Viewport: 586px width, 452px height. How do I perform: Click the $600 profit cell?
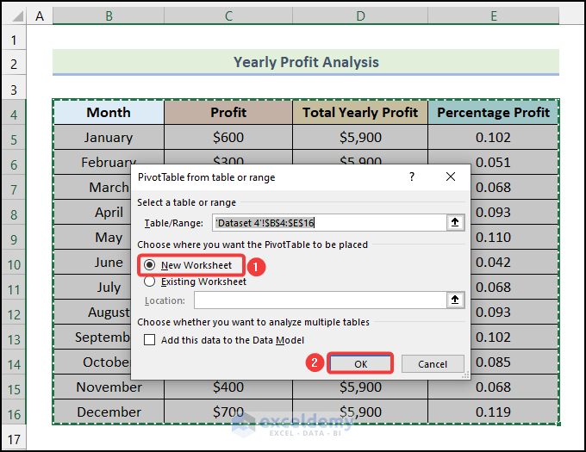[x=228, y=138]
